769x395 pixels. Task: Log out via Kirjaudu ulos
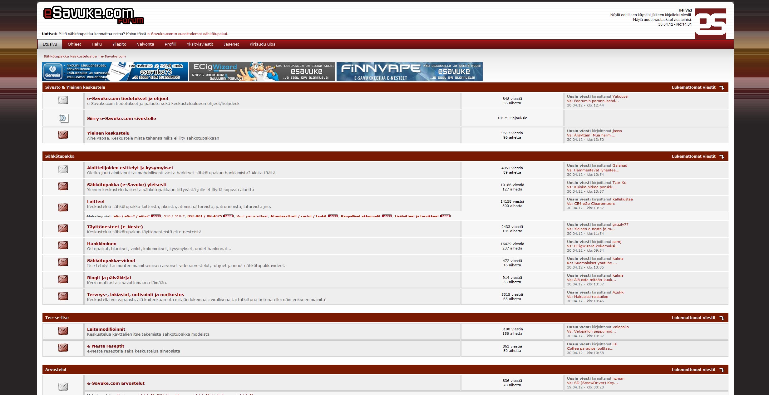pos(262,44)
